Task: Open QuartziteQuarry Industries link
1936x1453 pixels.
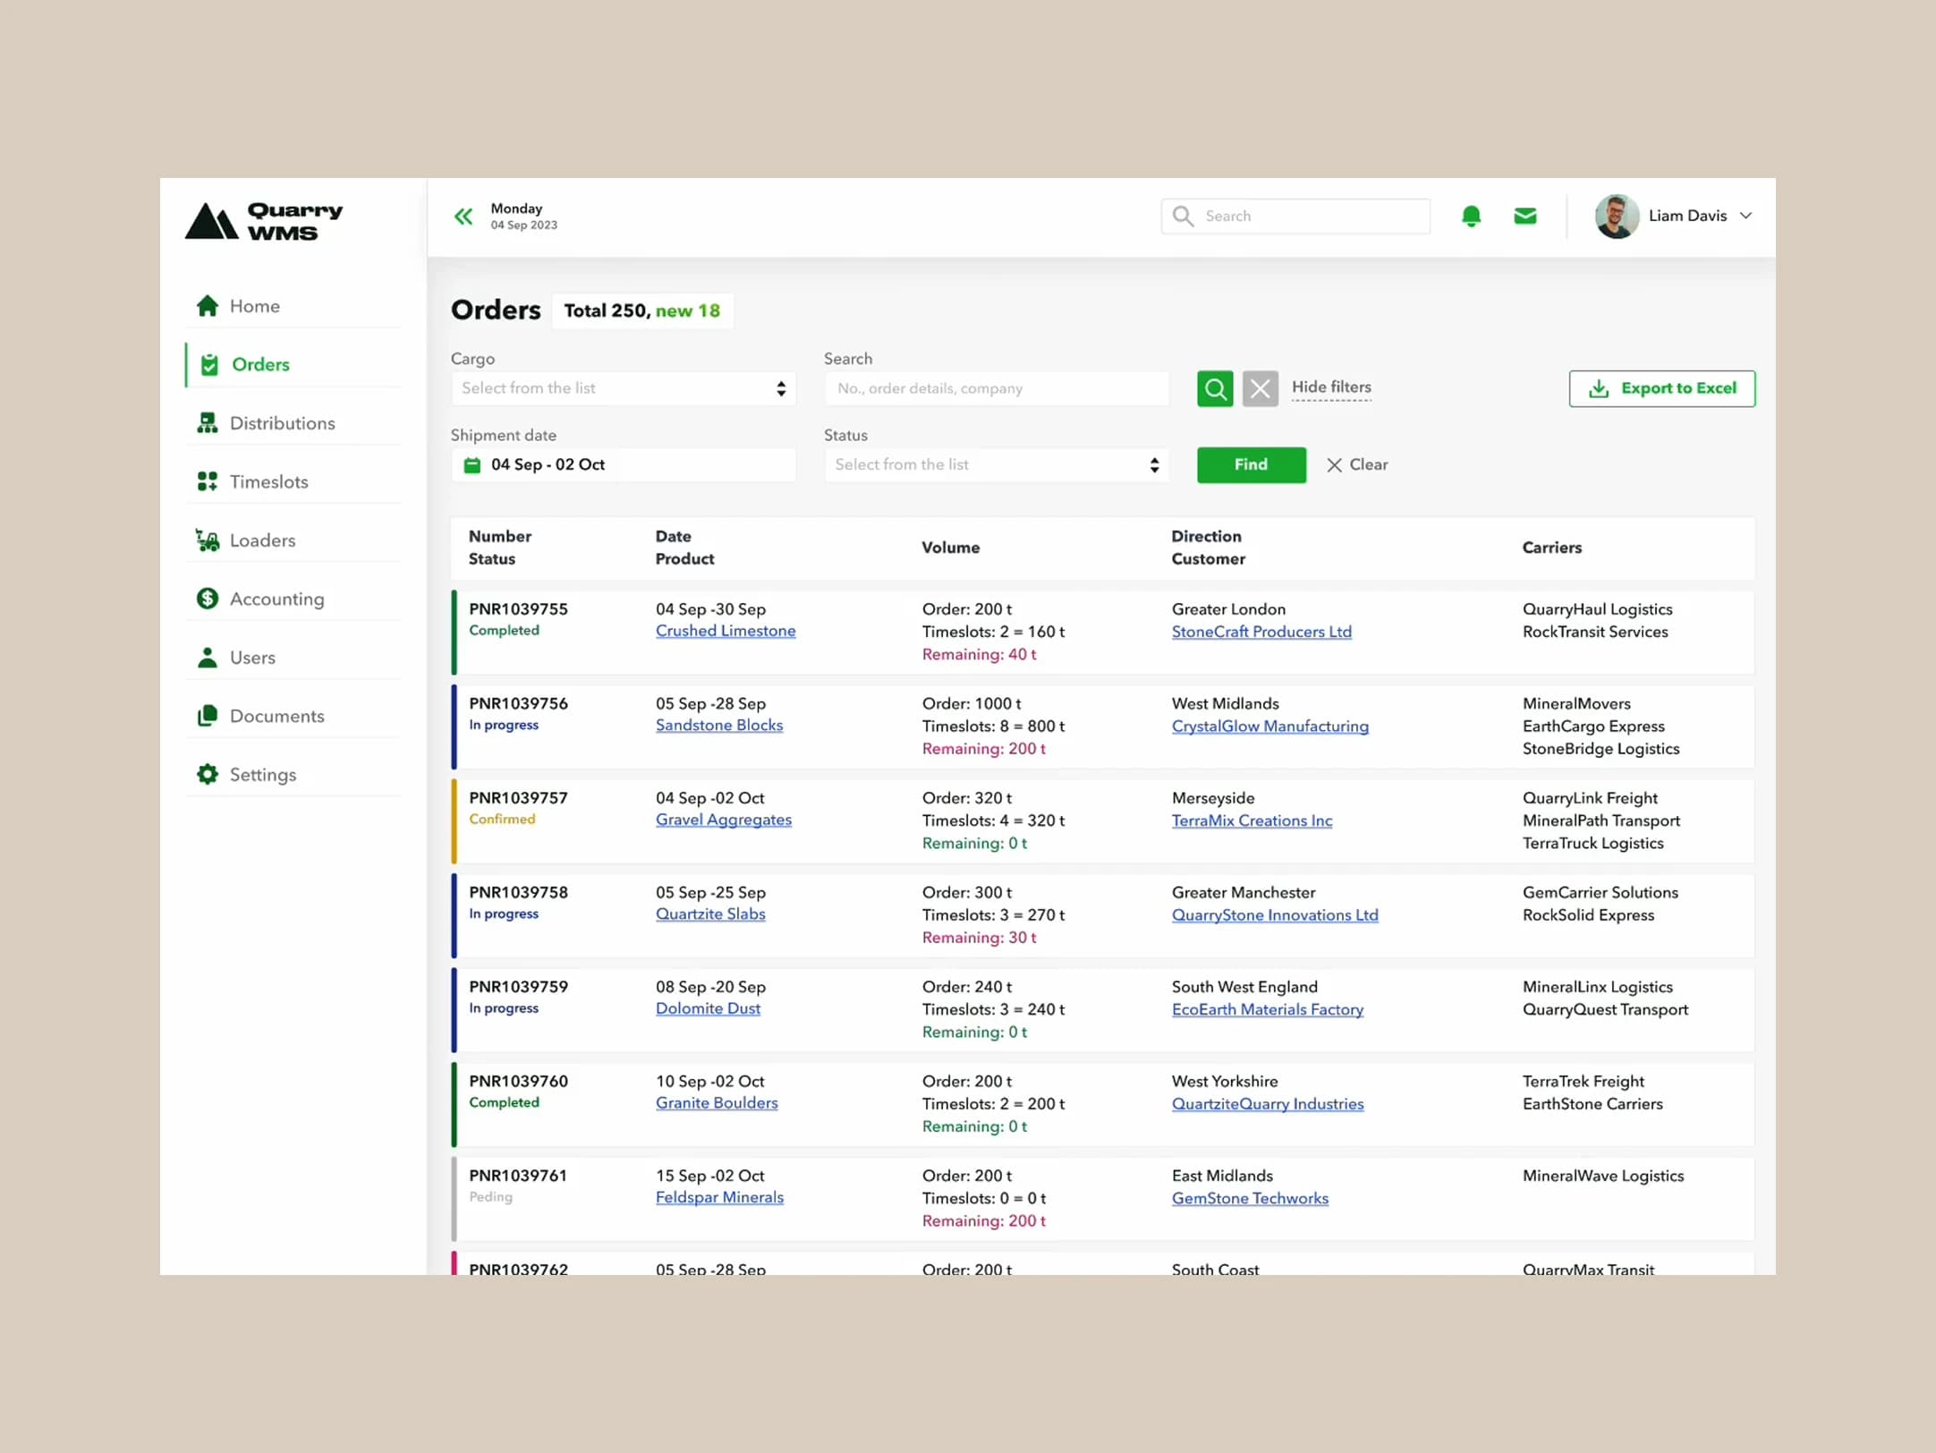Action: click(1268, 1104)
